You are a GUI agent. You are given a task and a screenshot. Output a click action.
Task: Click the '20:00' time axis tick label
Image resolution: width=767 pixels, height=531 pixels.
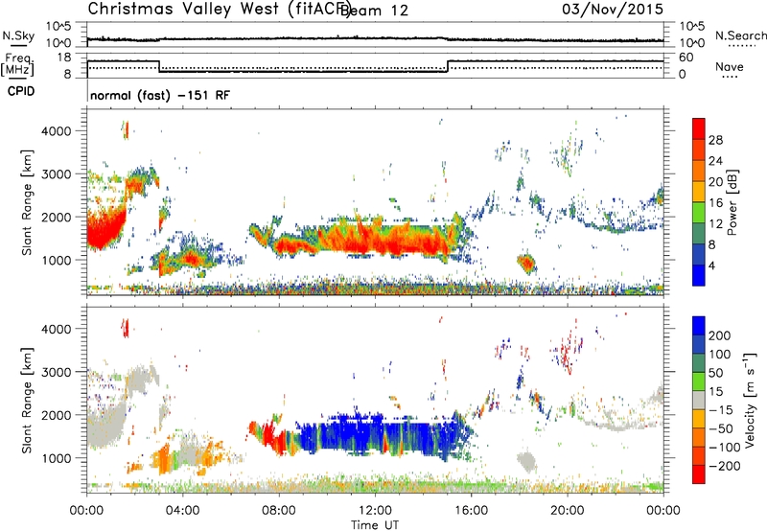pos(567,511)
